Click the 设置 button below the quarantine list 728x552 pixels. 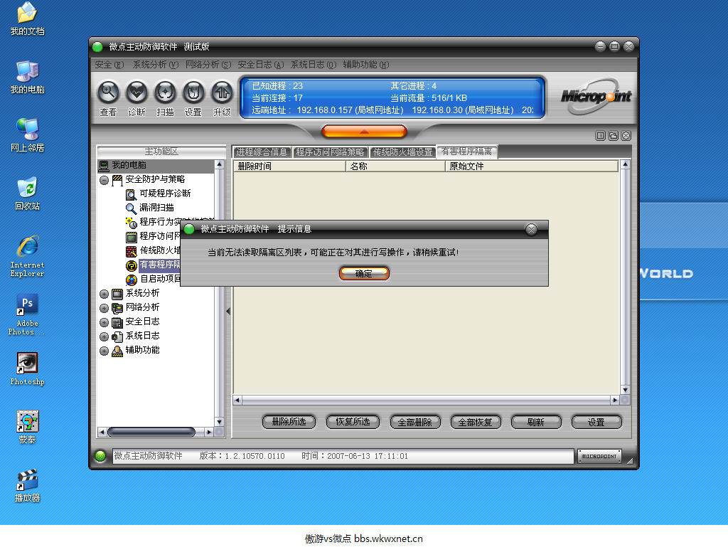pos(596,422)
